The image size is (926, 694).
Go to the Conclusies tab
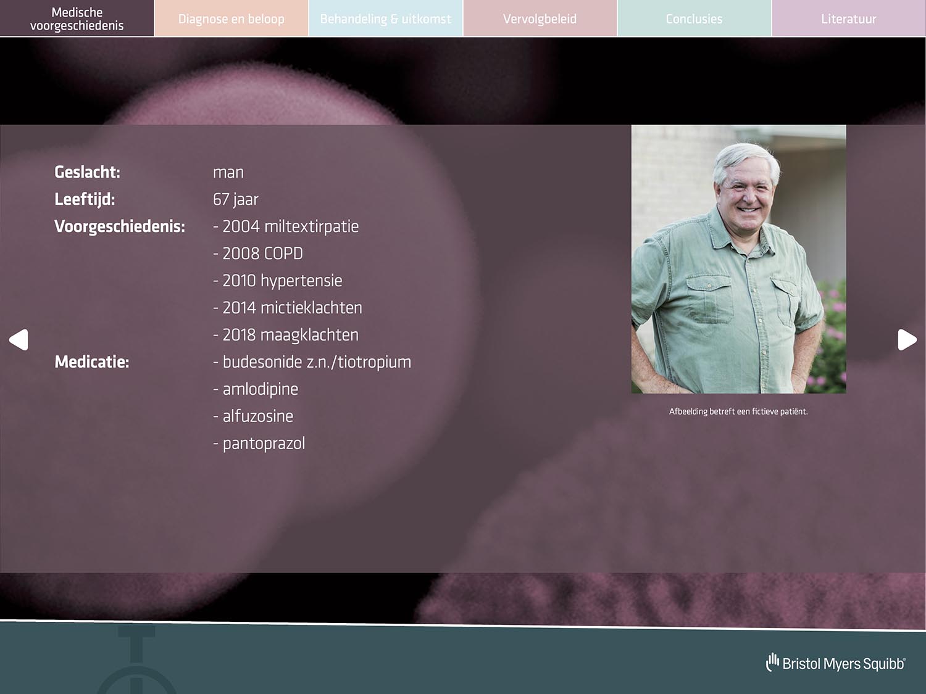(x=694, y=19)
